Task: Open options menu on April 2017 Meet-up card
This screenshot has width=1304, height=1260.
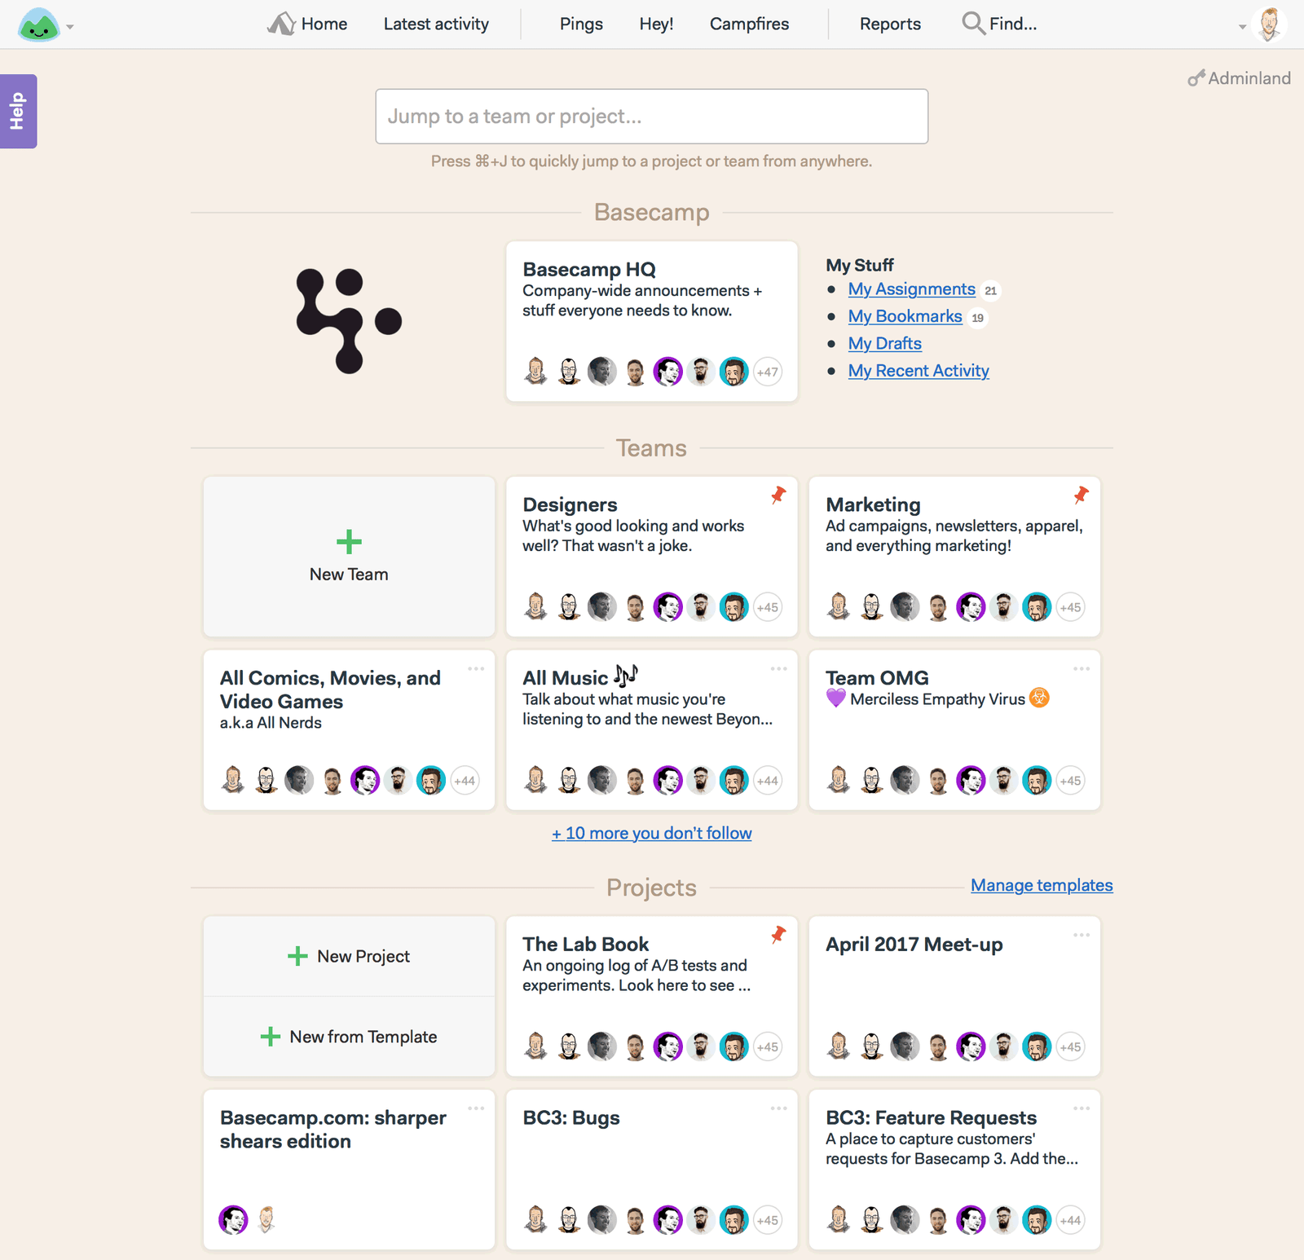Action: click(x=1082, y=936)
